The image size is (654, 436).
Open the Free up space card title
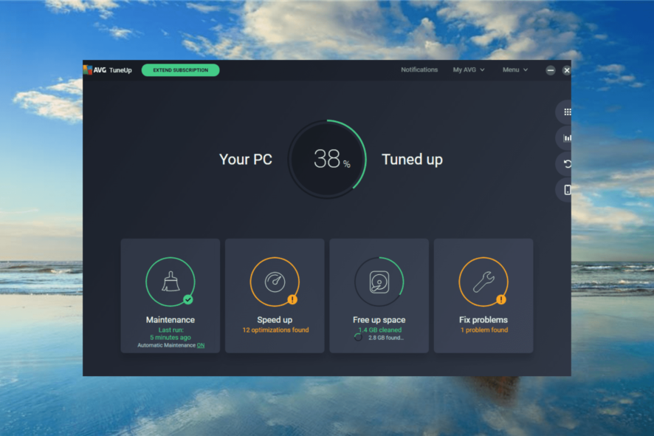pos(379,320)
